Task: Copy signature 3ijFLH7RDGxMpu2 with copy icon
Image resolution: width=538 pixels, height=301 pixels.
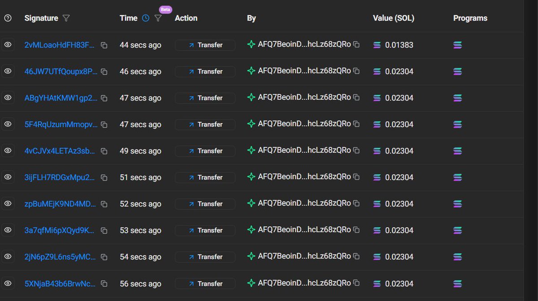Action: [x=104, y=177]
